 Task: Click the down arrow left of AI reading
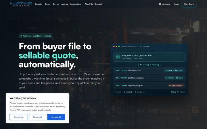[138, 64]
